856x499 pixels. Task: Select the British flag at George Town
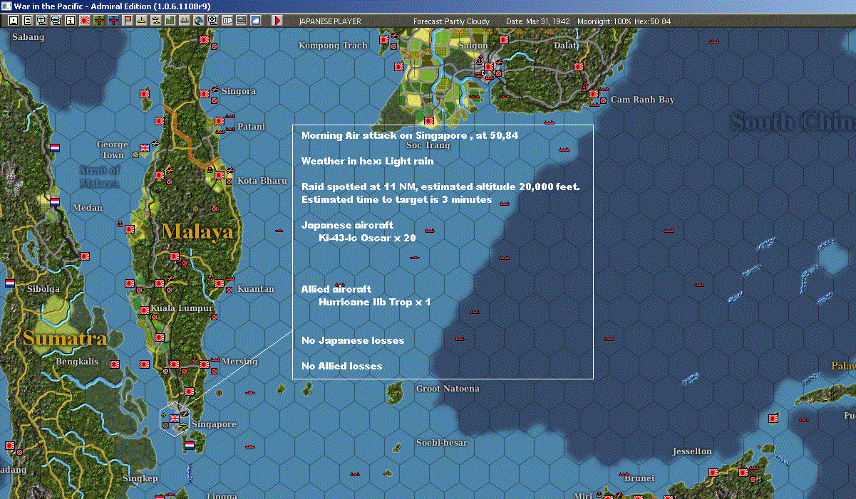[x=146, y=148]
